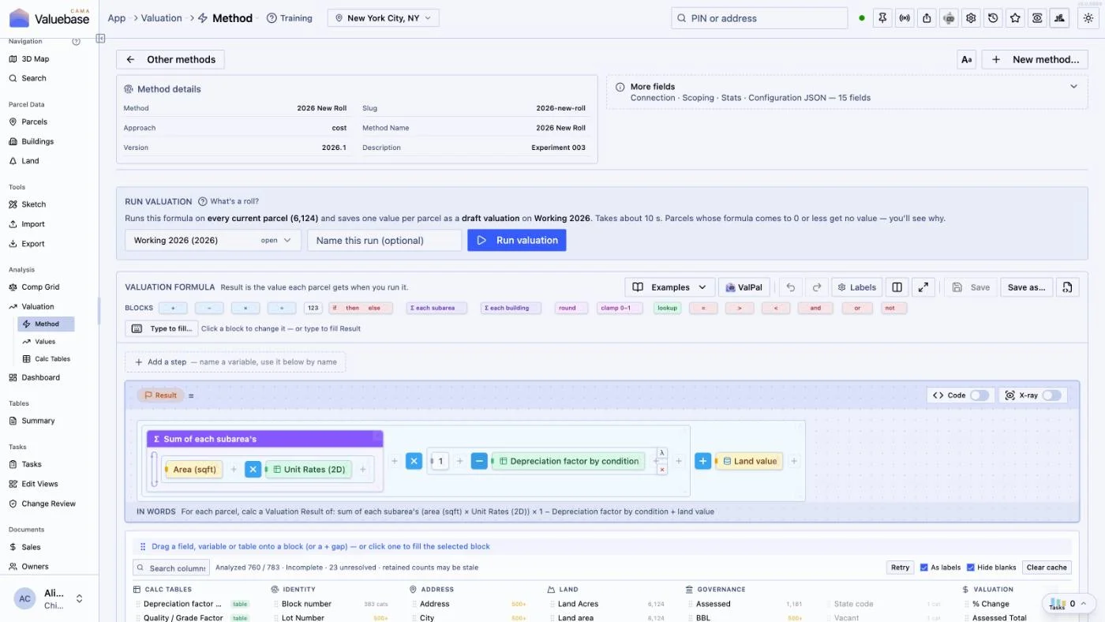
Task: Go back to Other methods
Action: coord(170,59)
